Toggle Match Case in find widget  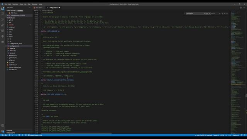(205, 14)
